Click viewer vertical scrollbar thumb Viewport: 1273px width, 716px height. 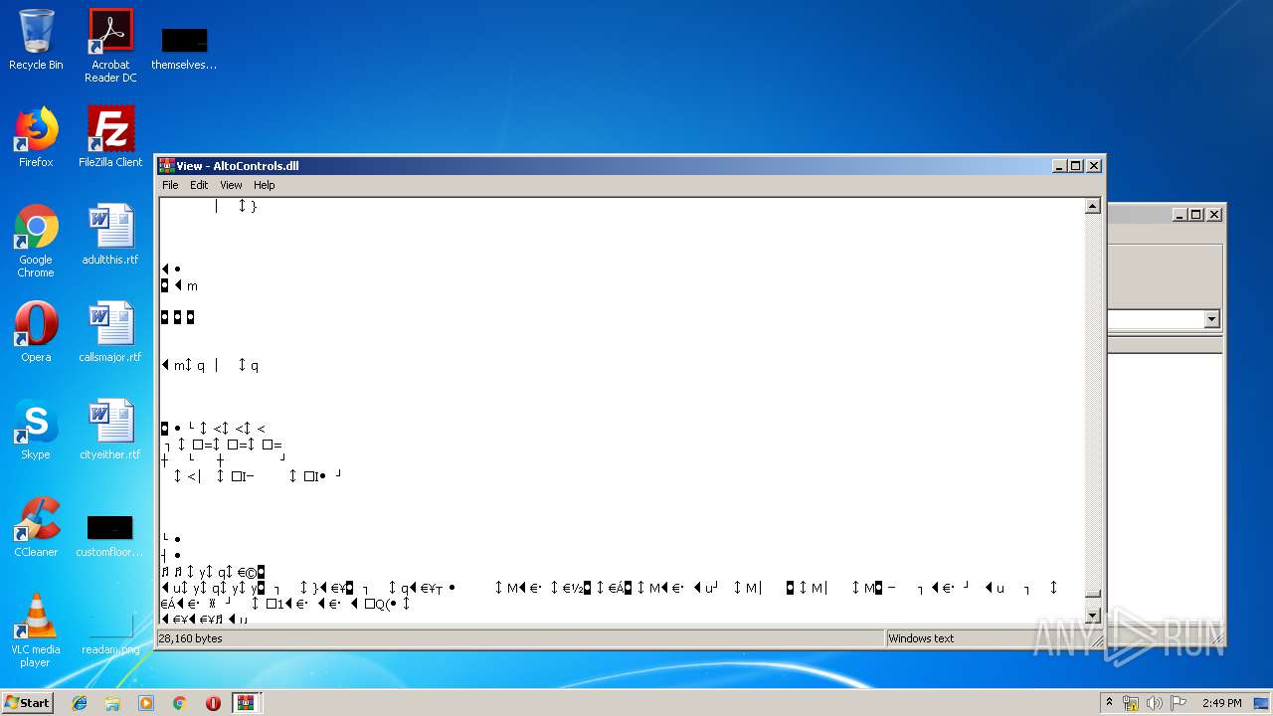1092,594
